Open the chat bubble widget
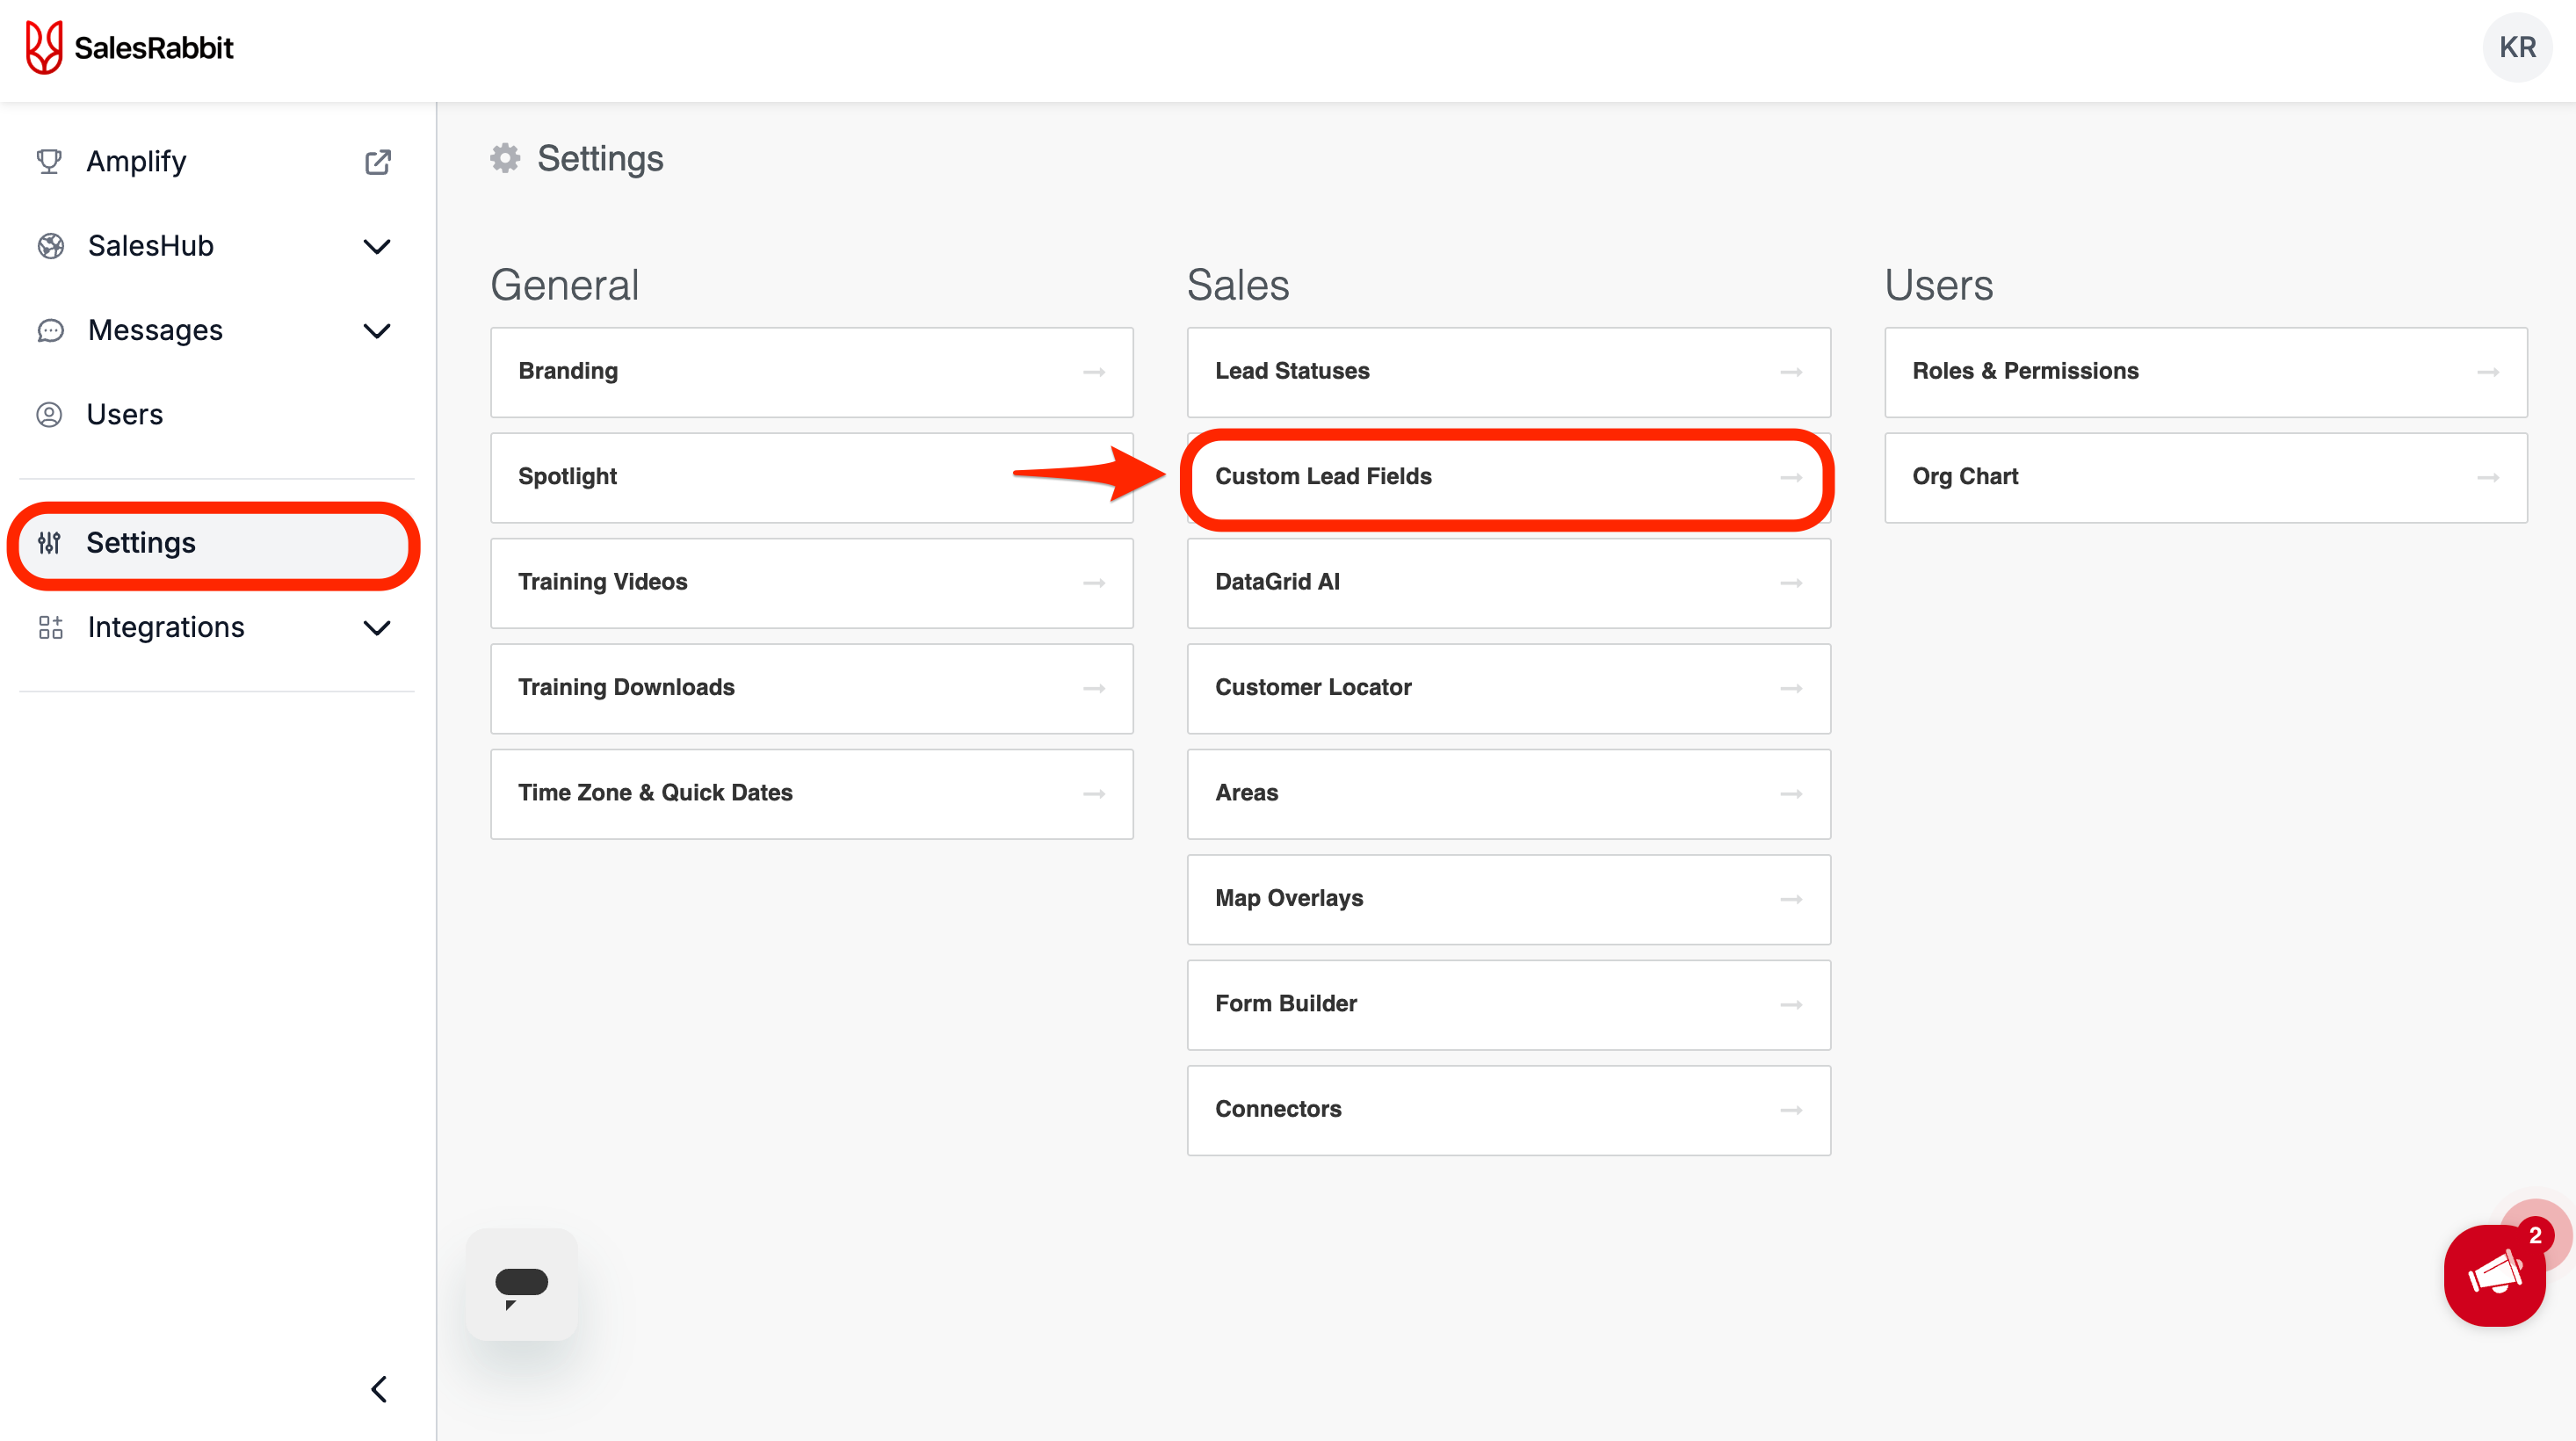 click(521, 1284)
